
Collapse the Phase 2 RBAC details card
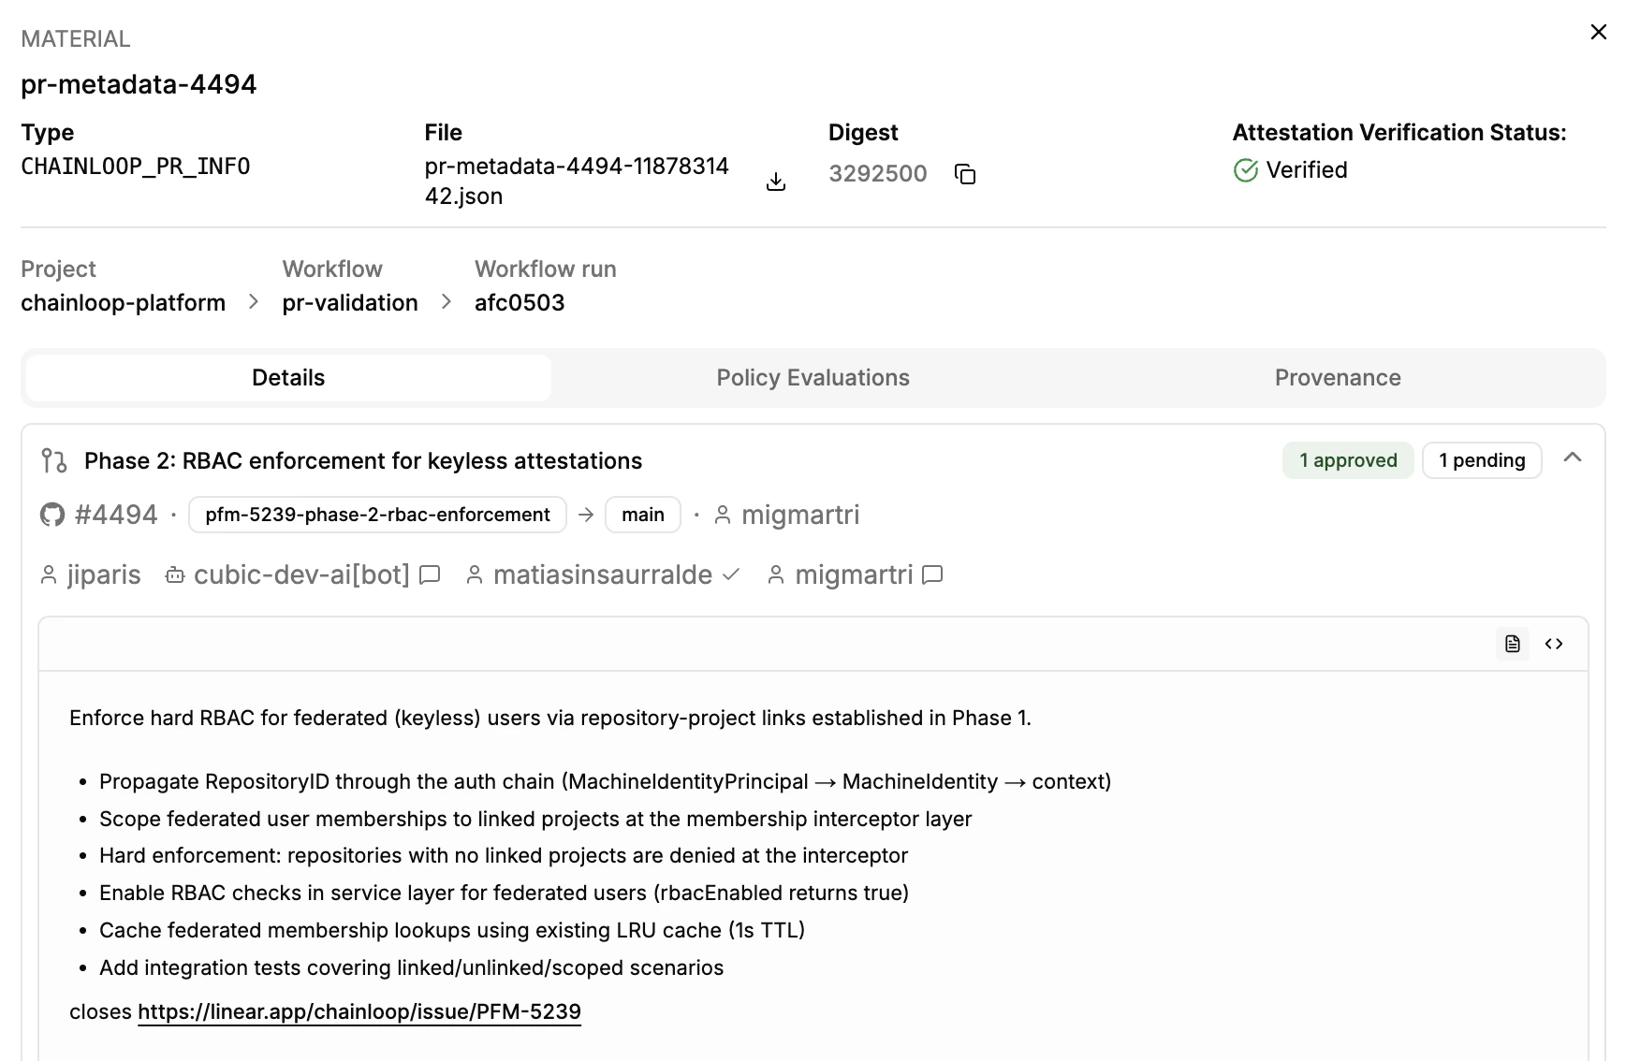pos(1574,458)
